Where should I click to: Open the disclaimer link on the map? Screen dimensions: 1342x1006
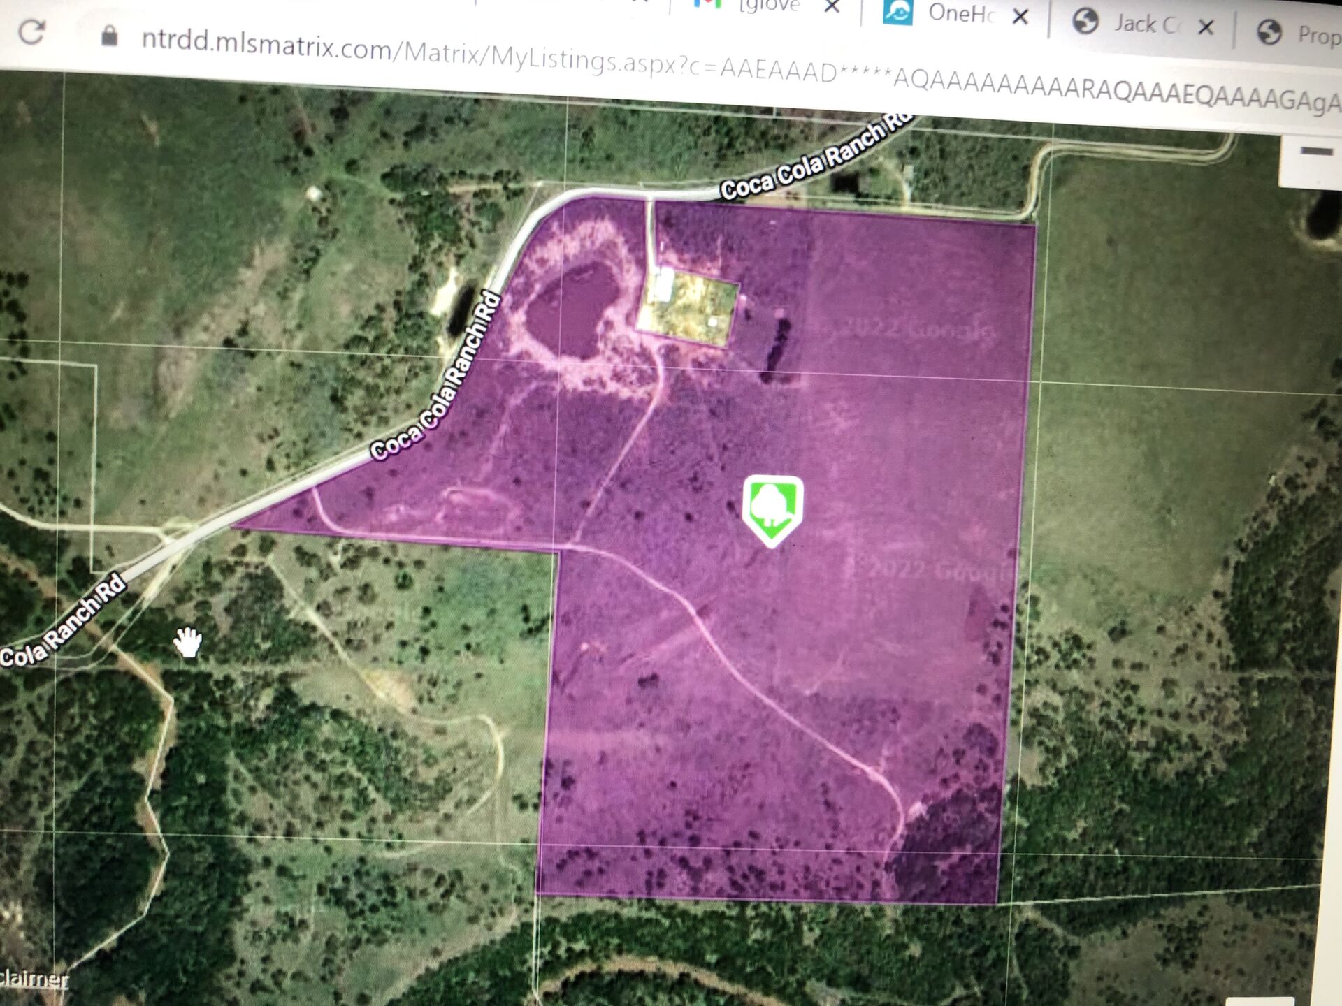[34, 979]
